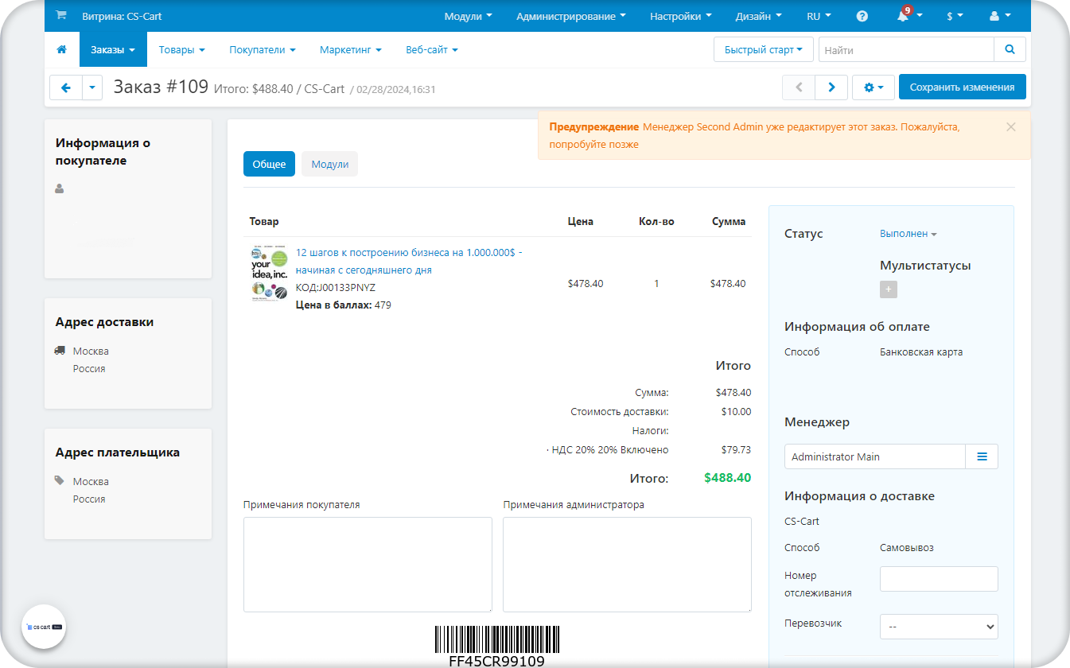Open the Настройки menu
Viewport: 1070px width, 668px height.
pyautogui.click(x=680, y=16)
